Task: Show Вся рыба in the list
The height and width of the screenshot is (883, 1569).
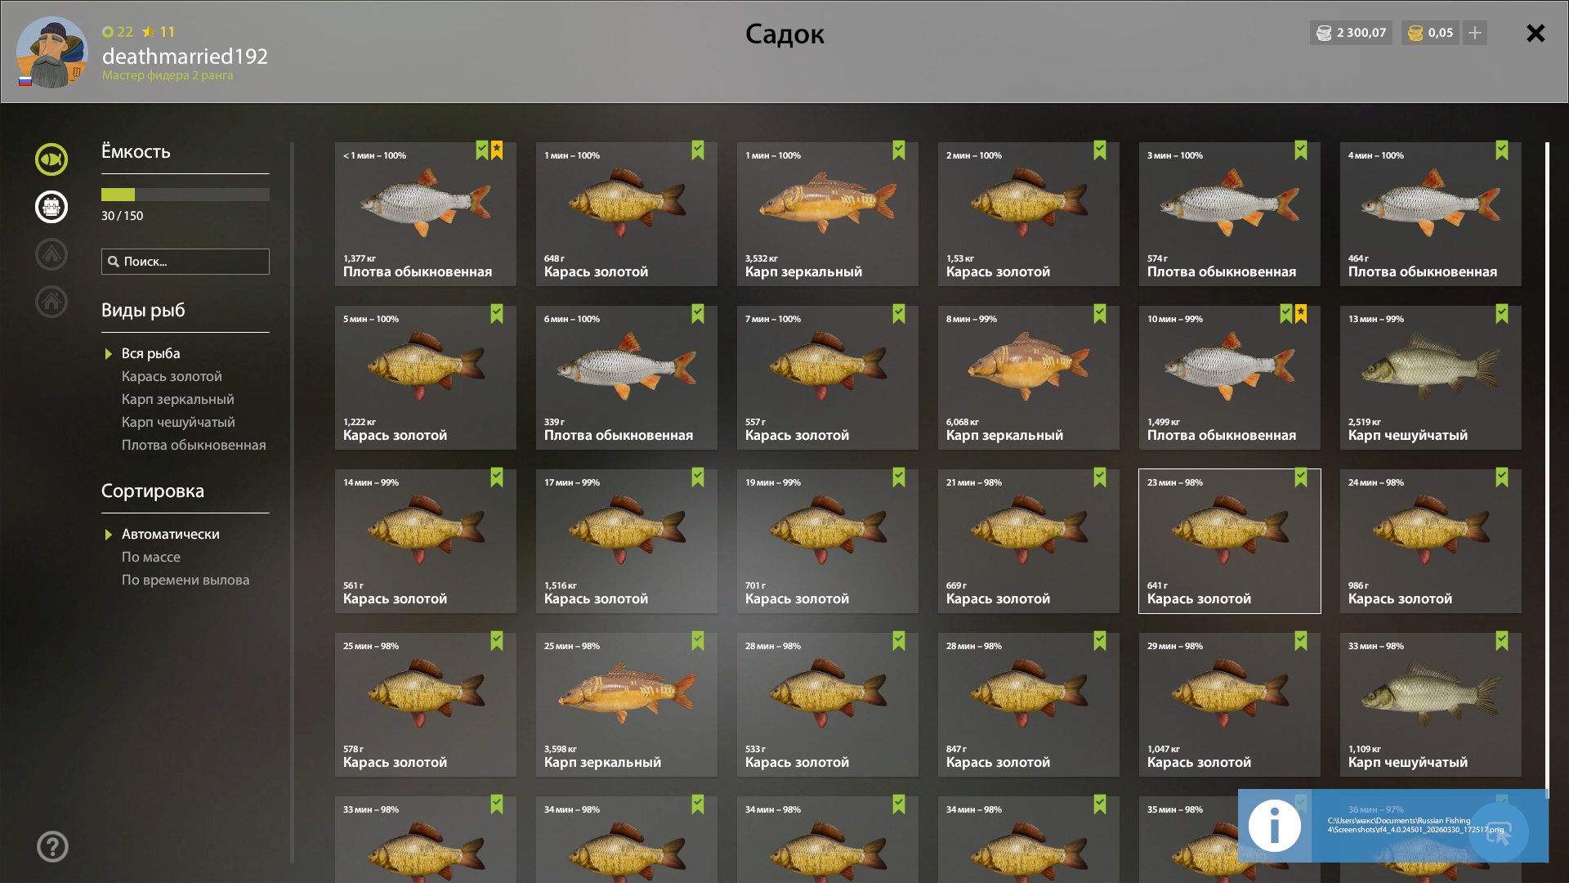Action: pyautogui.click(x=150, y=353)
